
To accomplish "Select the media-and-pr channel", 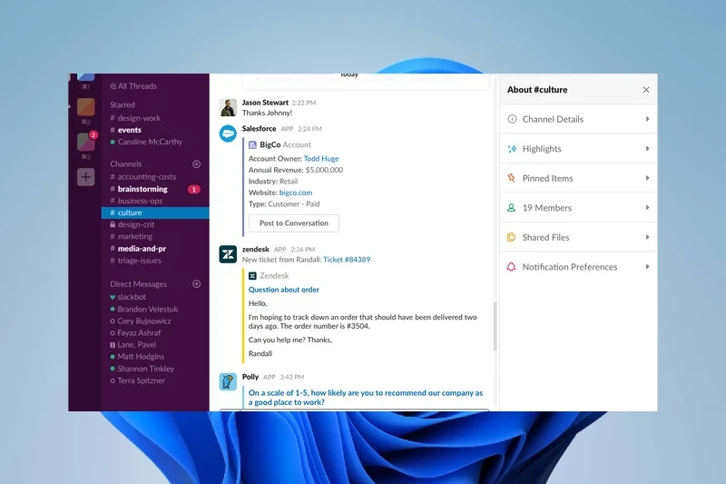I will [138, 249].
